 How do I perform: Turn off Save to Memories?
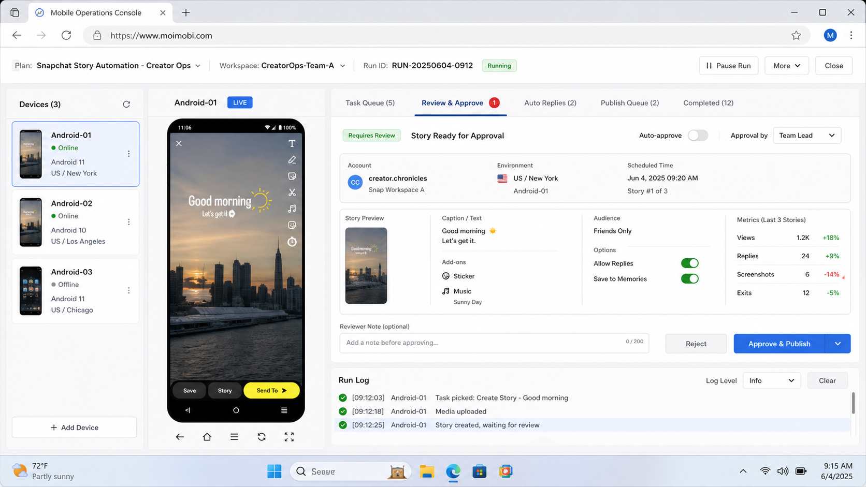point(690,279)
